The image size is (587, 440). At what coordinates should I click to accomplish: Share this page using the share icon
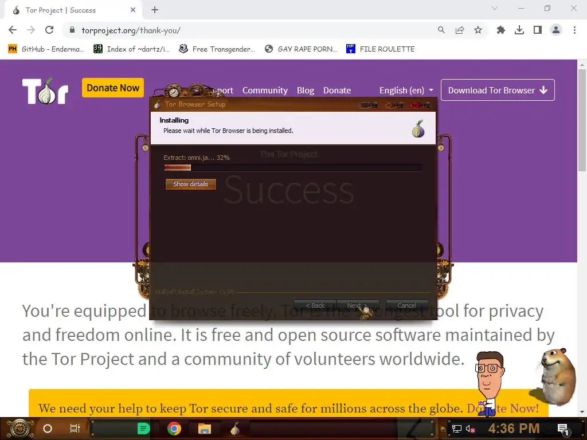460,30
